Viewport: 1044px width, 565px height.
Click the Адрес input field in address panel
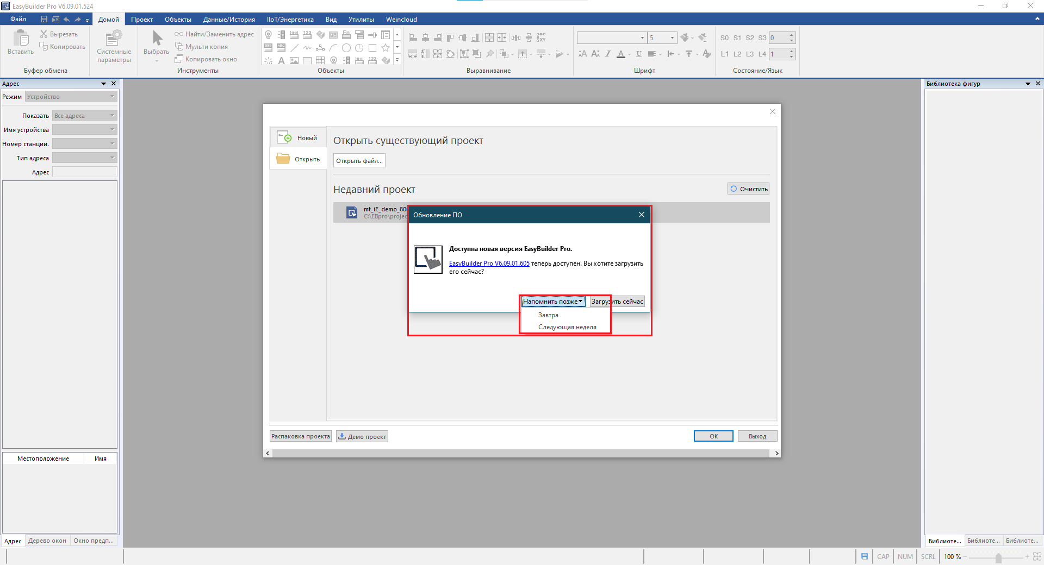pyautogui.click(x=85, y=172)
